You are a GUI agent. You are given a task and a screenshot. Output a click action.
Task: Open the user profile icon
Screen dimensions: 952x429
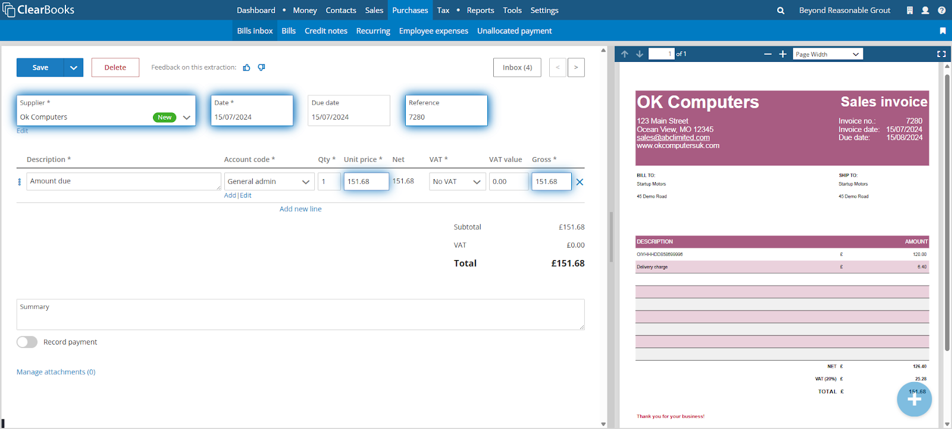coord(925,10)
